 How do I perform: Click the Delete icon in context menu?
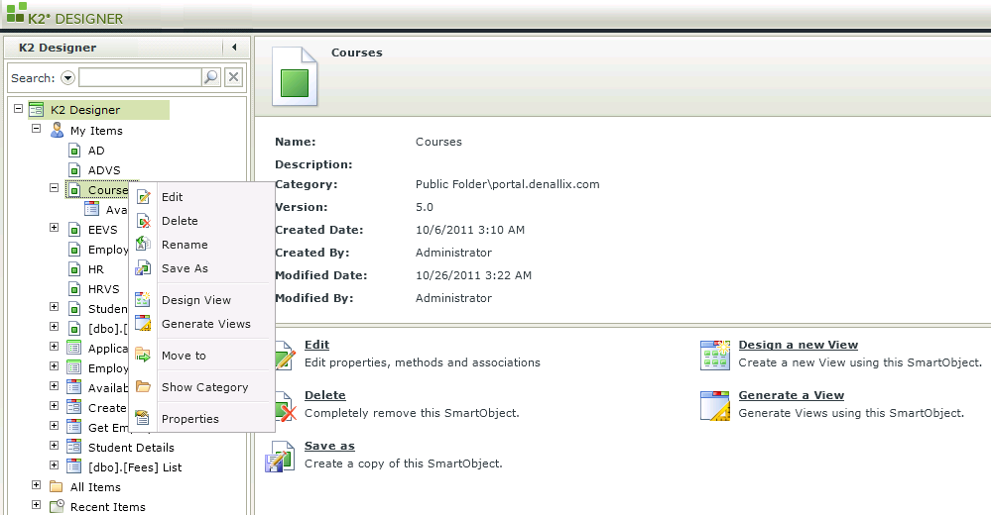pos(144,221)
